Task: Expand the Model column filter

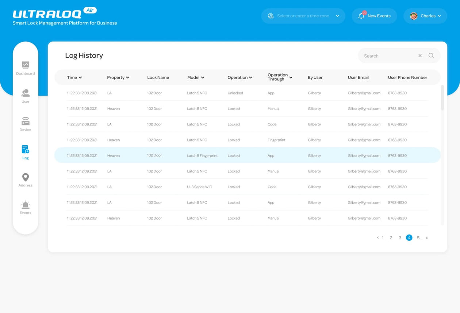Action: tap(196, 77)
